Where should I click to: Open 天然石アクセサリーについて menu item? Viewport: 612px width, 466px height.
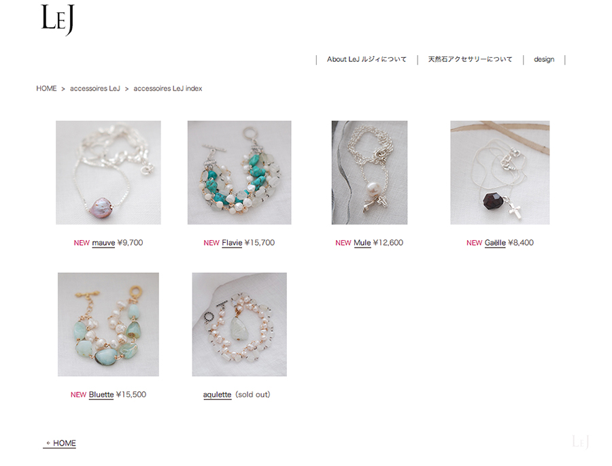(470, 59)
